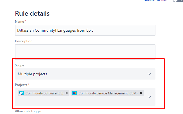Open the Return to list link
This screenshot has height=114, width=183.
(x=155, y=1)
